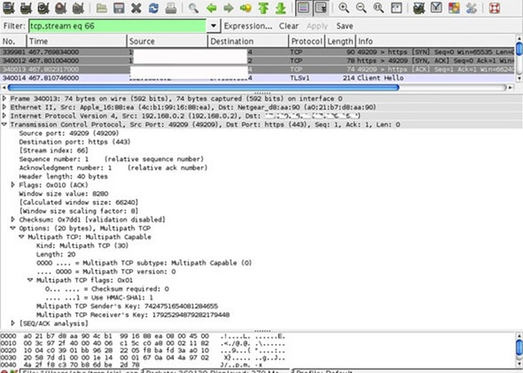This screenshot has height=373, width=523.
Task: Click packet list vertical scrollbar
Action: [x=519, y=59]
